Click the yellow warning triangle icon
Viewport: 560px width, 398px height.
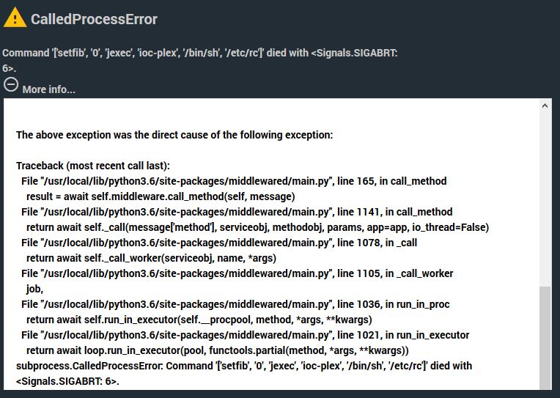coord(15,18)
